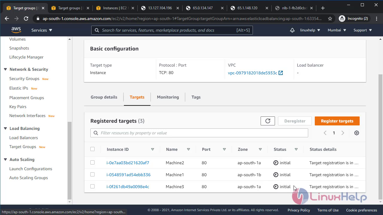Collapse the Load Balancing section
Viewport: 383px width, 215px height.
(x=5, y=128)
